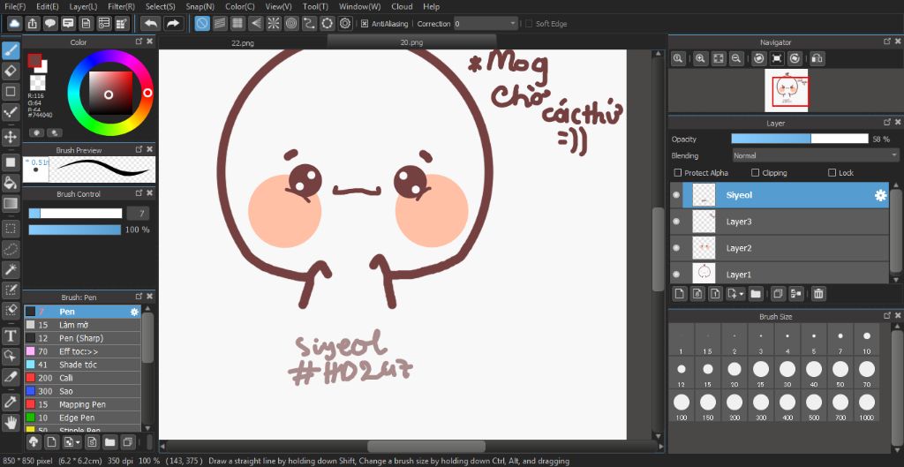Hide the Siyeol layer
This screenshot has height=467, width=904.
[x=676, y=195]
